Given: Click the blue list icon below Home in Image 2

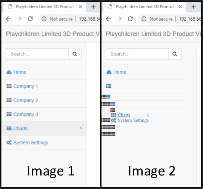Looking at the screenshot, I should click(x=108, y=86).
